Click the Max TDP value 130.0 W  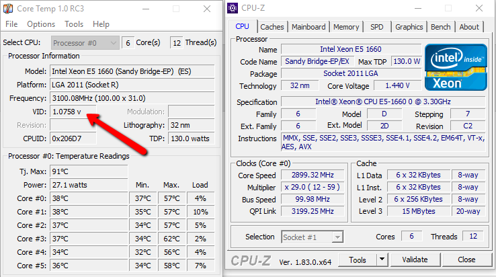pos(407,61)
